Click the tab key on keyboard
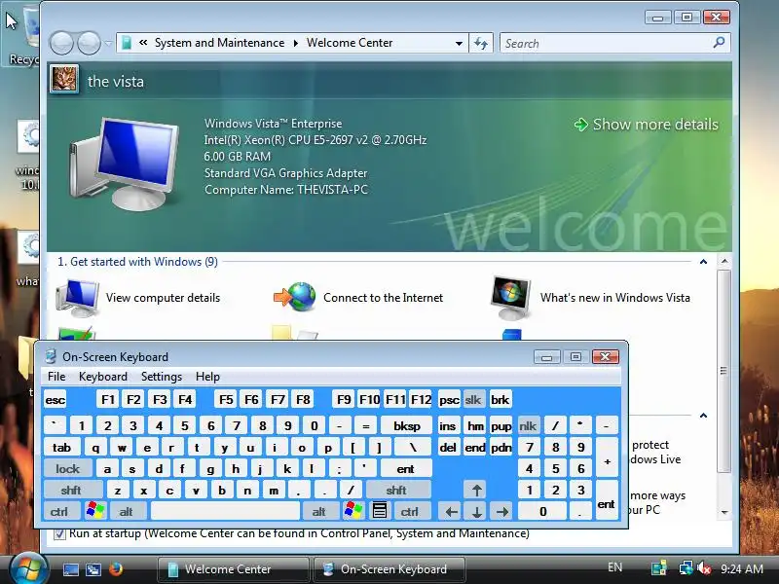The width and height of the screenshot is (779, 584). tap(62, 448)
